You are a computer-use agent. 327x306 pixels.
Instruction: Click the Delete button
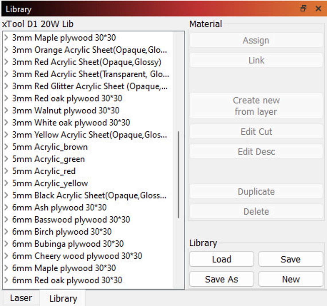click(256, 211)
